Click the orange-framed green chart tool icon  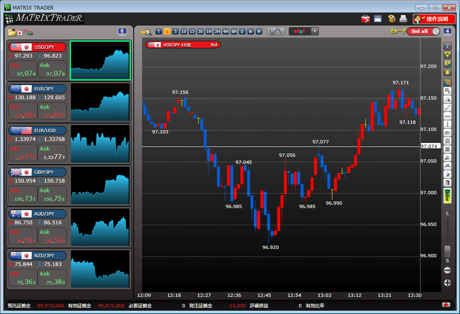pyautogui.click(x=447, y=83)
